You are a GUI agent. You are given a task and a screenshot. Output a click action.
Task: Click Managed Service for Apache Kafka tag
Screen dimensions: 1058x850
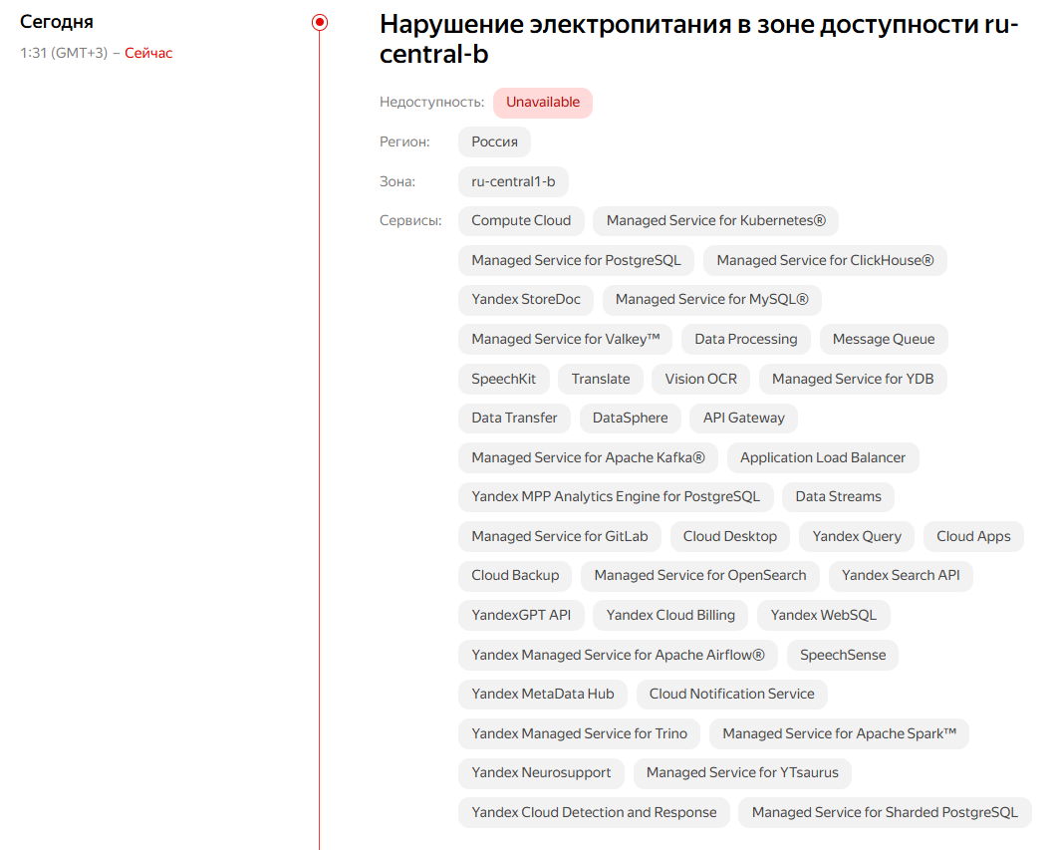coord(589,457)
